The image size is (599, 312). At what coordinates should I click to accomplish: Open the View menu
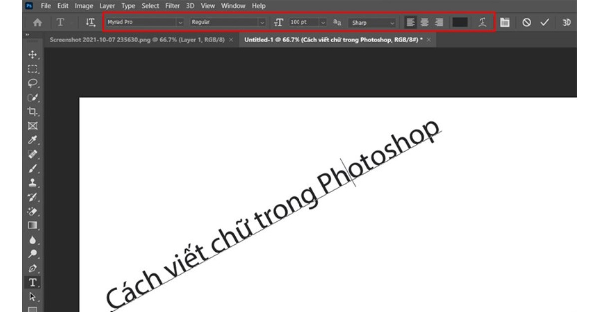(208, 6)
